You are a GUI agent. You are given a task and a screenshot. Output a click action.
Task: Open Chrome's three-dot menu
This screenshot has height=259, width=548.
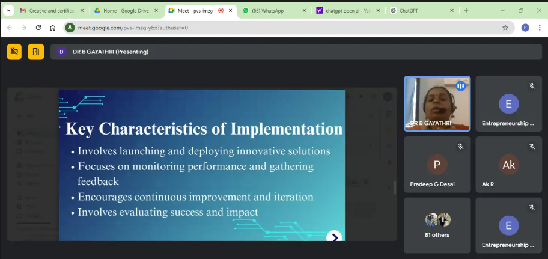tap(539, 28)
